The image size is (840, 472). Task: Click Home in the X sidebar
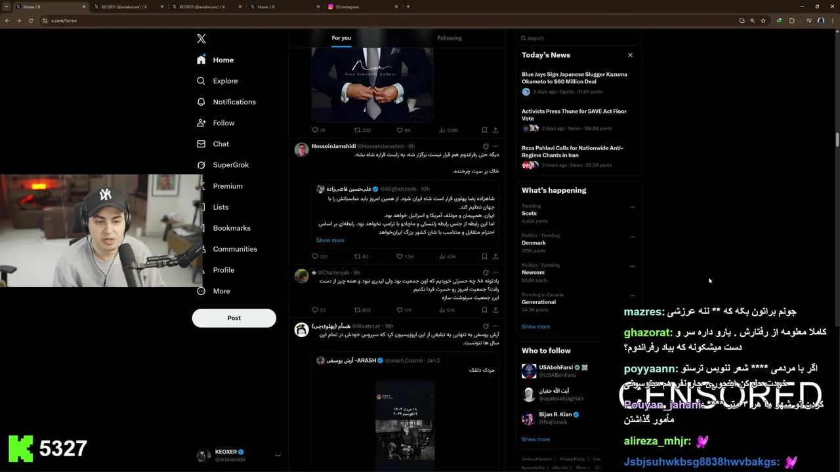pyautogui.click(x=215, y=60)
